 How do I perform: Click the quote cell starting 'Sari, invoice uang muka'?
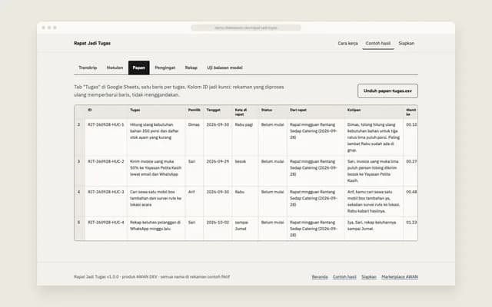374,171
